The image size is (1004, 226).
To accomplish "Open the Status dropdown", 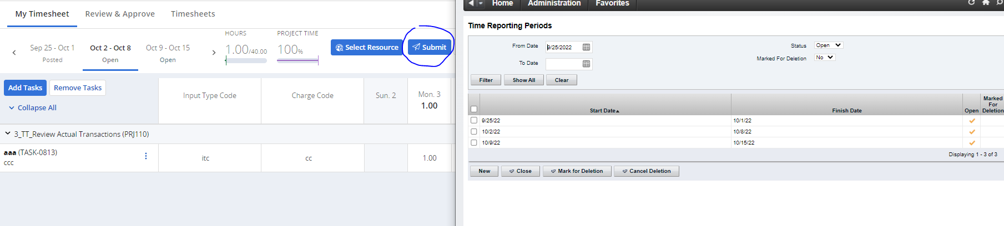I will click(828, 45).
